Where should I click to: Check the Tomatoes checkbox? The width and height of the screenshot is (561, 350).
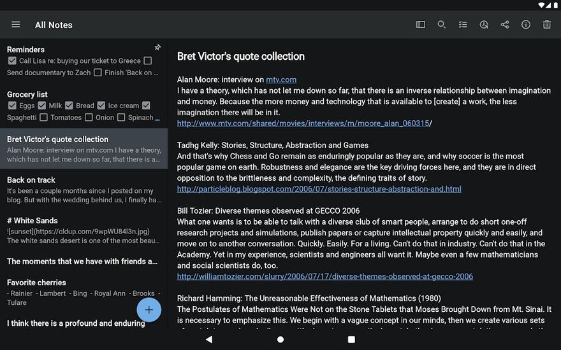[x=43, y=117]
